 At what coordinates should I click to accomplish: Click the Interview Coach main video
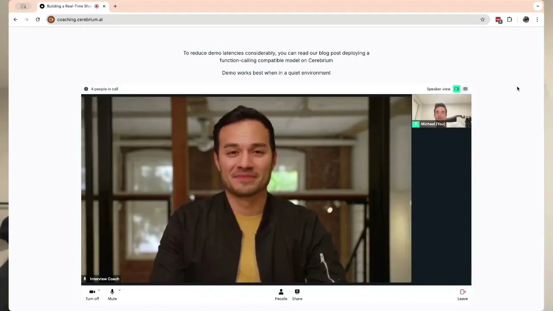[246, 189]
